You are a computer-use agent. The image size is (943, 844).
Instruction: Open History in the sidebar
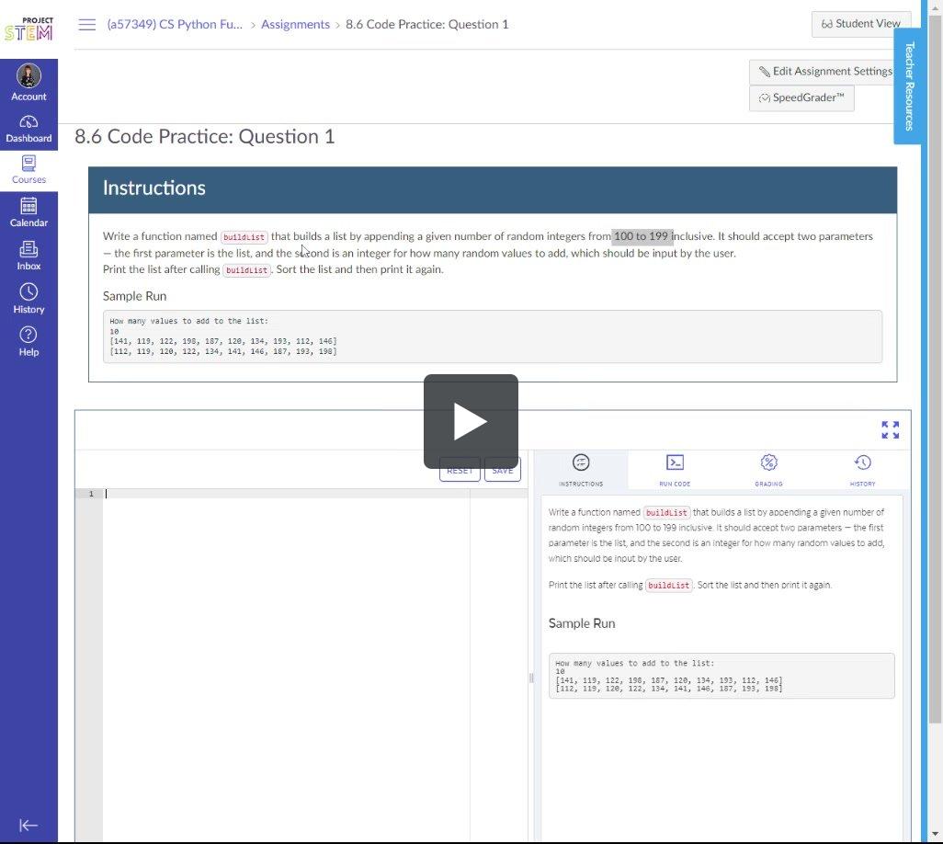pyautogui.click(x=28, y=300)
